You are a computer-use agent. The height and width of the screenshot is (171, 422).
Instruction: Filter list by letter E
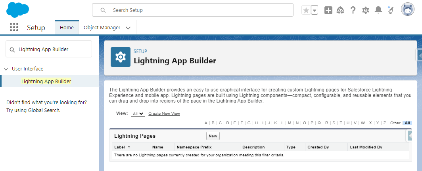235,123
